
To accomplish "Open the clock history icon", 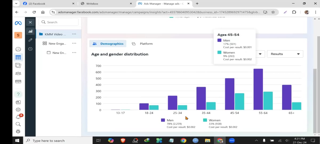I will [x=30, y=49].
